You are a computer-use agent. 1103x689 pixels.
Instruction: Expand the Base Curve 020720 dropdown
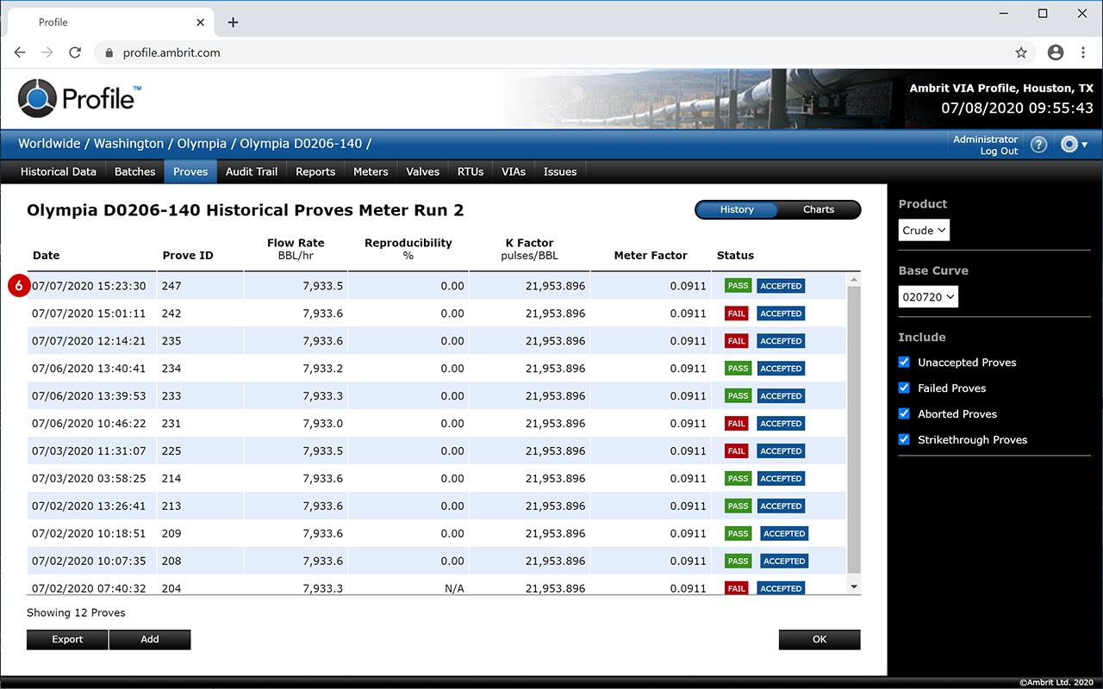928,297
